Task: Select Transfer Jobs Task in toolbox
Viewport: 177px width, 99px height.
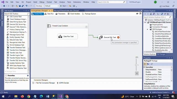Action: point(16,53)
